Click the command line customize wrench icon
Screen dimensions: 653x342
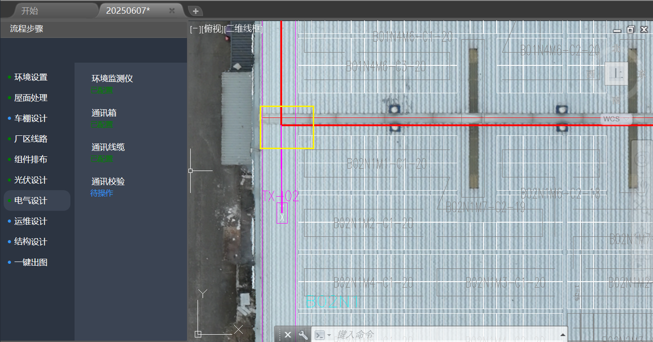303,335
